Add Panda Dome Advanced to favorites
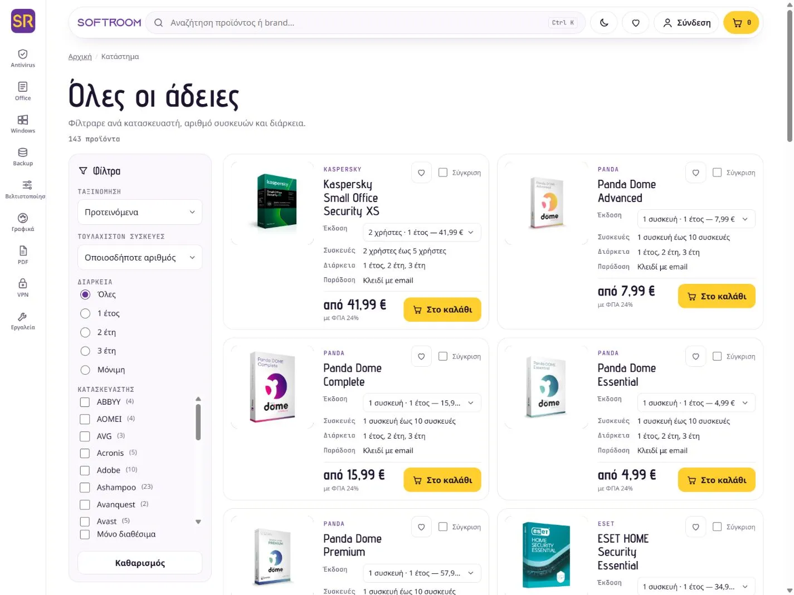Screen dimensions: 794x595 pos(695,173)
